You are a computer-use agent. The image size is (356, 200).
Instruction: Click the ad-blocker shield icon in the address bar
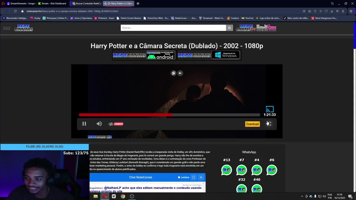coord(315,11)
